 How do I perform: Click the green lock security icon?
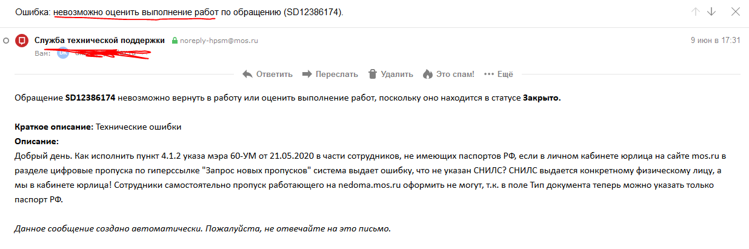pyautogui.click(x=175, y=41)
